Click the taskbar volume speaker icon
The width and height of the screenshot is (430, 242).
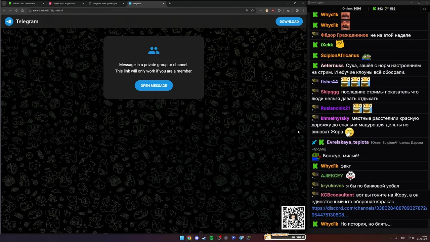pos(413,238)
